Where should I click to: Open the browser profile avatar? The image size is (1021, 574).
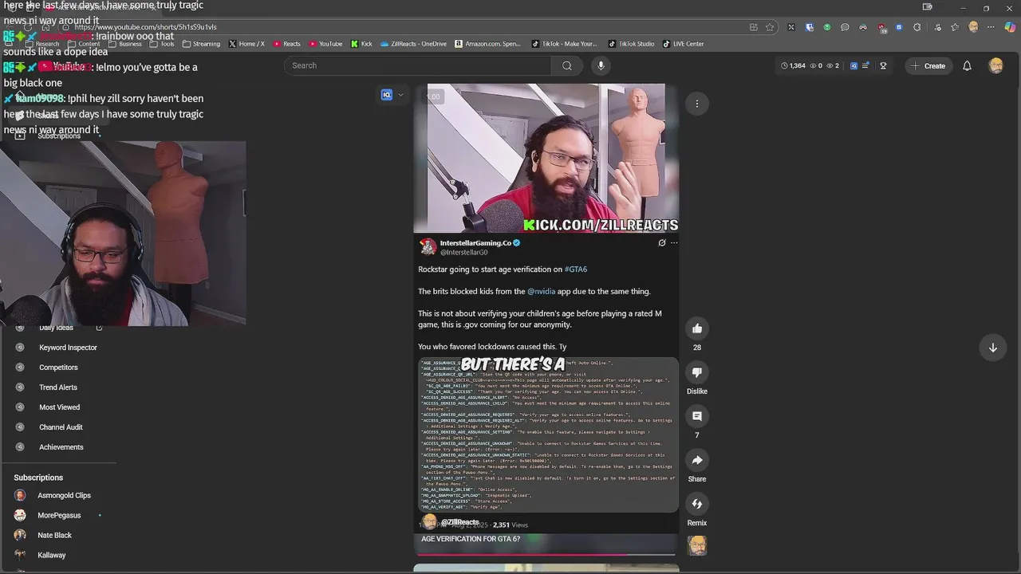973,27
